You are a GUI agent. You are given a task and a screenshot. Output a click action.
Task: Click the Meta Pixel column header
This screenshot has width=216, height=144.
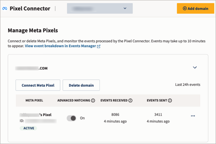[34, 100]
